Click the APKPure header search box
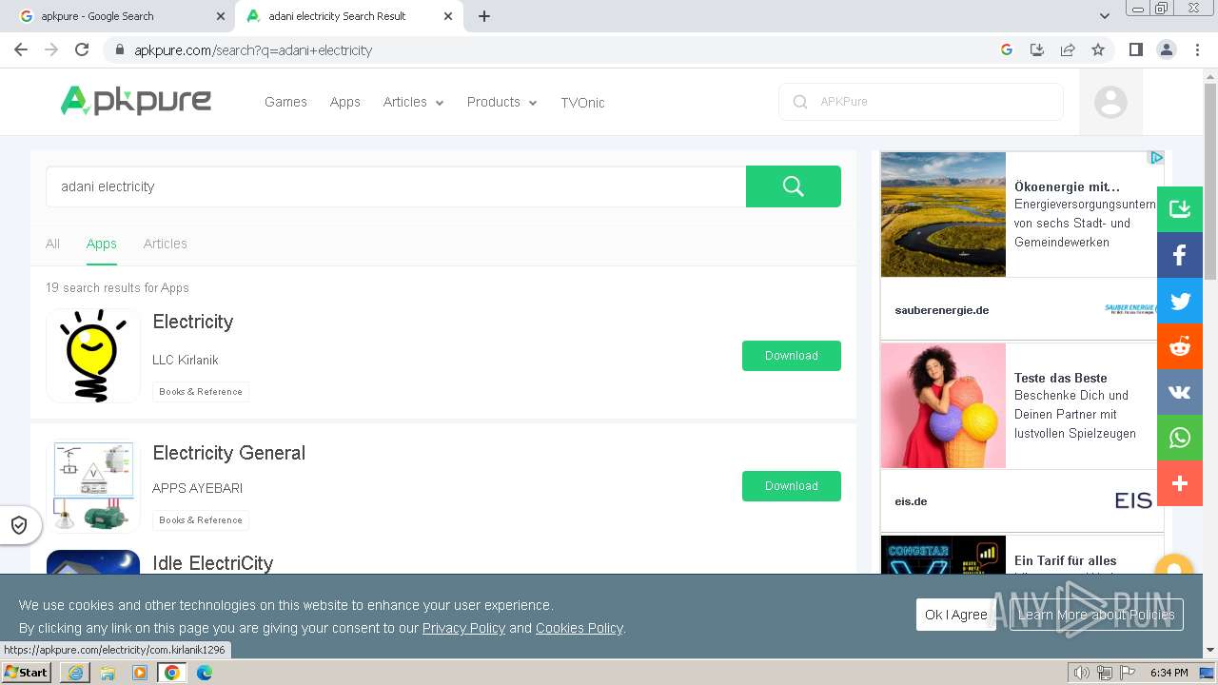 [x=921, y=102]
